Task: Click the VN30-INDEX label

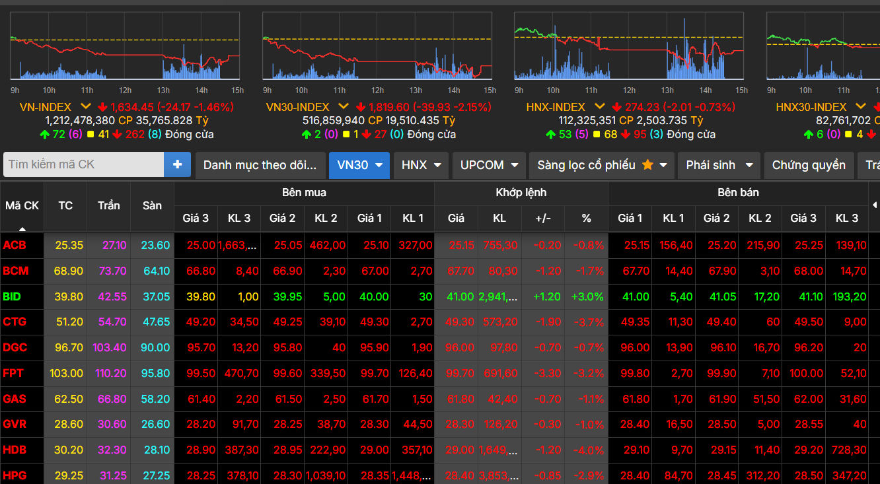Action: click(x=297, y=106)
